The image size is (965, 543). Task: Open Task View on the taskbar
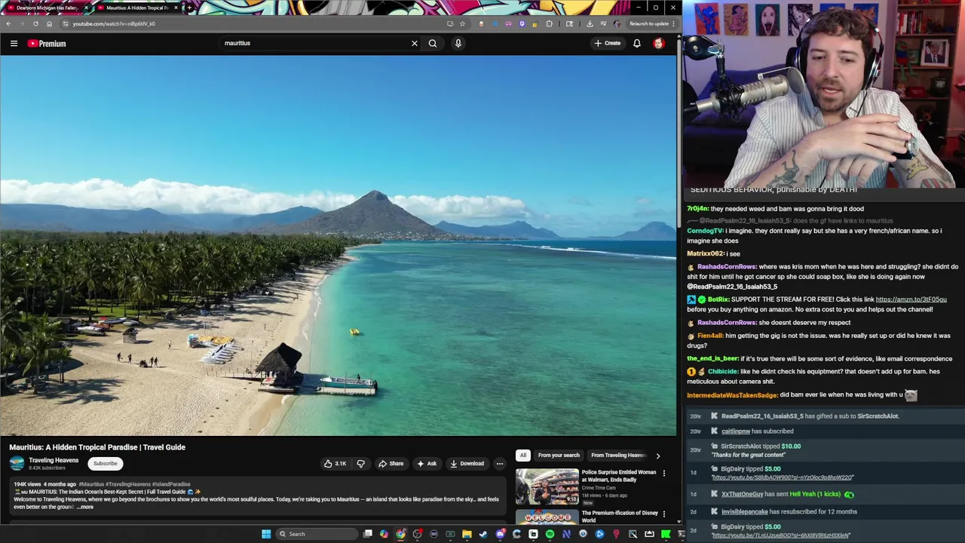point(367,534)
